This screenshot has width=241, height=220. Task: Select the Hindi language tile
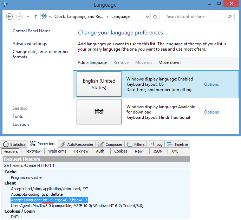pyautogui.click(x=99, y=112)
